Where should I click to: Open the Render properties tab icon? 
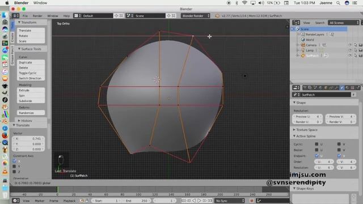pyautogui.click(x=305, y=88)
